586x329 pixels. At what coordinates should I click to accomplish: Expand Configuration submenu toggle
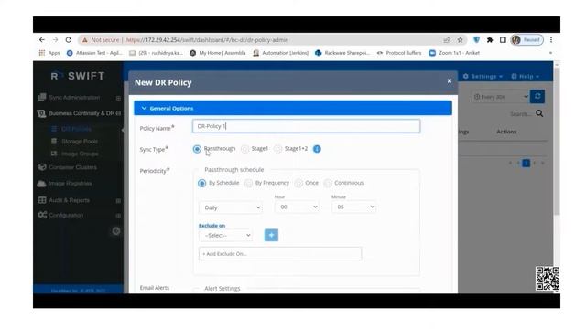click(118, 216)
